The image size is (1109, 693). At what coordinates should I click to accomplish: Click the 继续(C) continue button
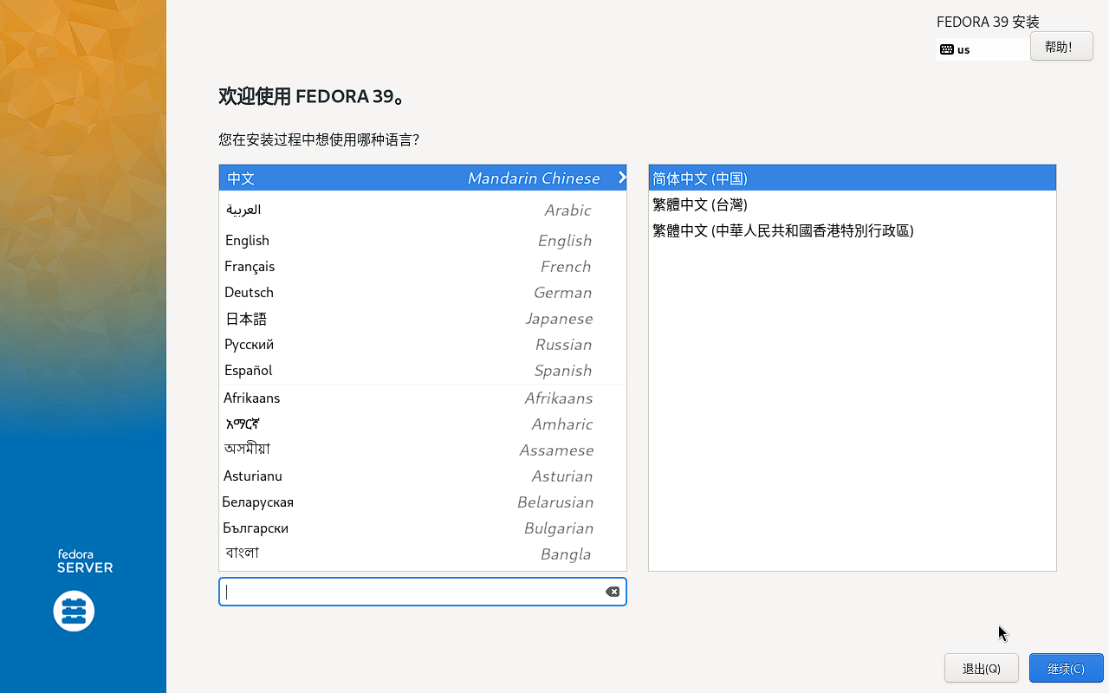(1066, 668)
